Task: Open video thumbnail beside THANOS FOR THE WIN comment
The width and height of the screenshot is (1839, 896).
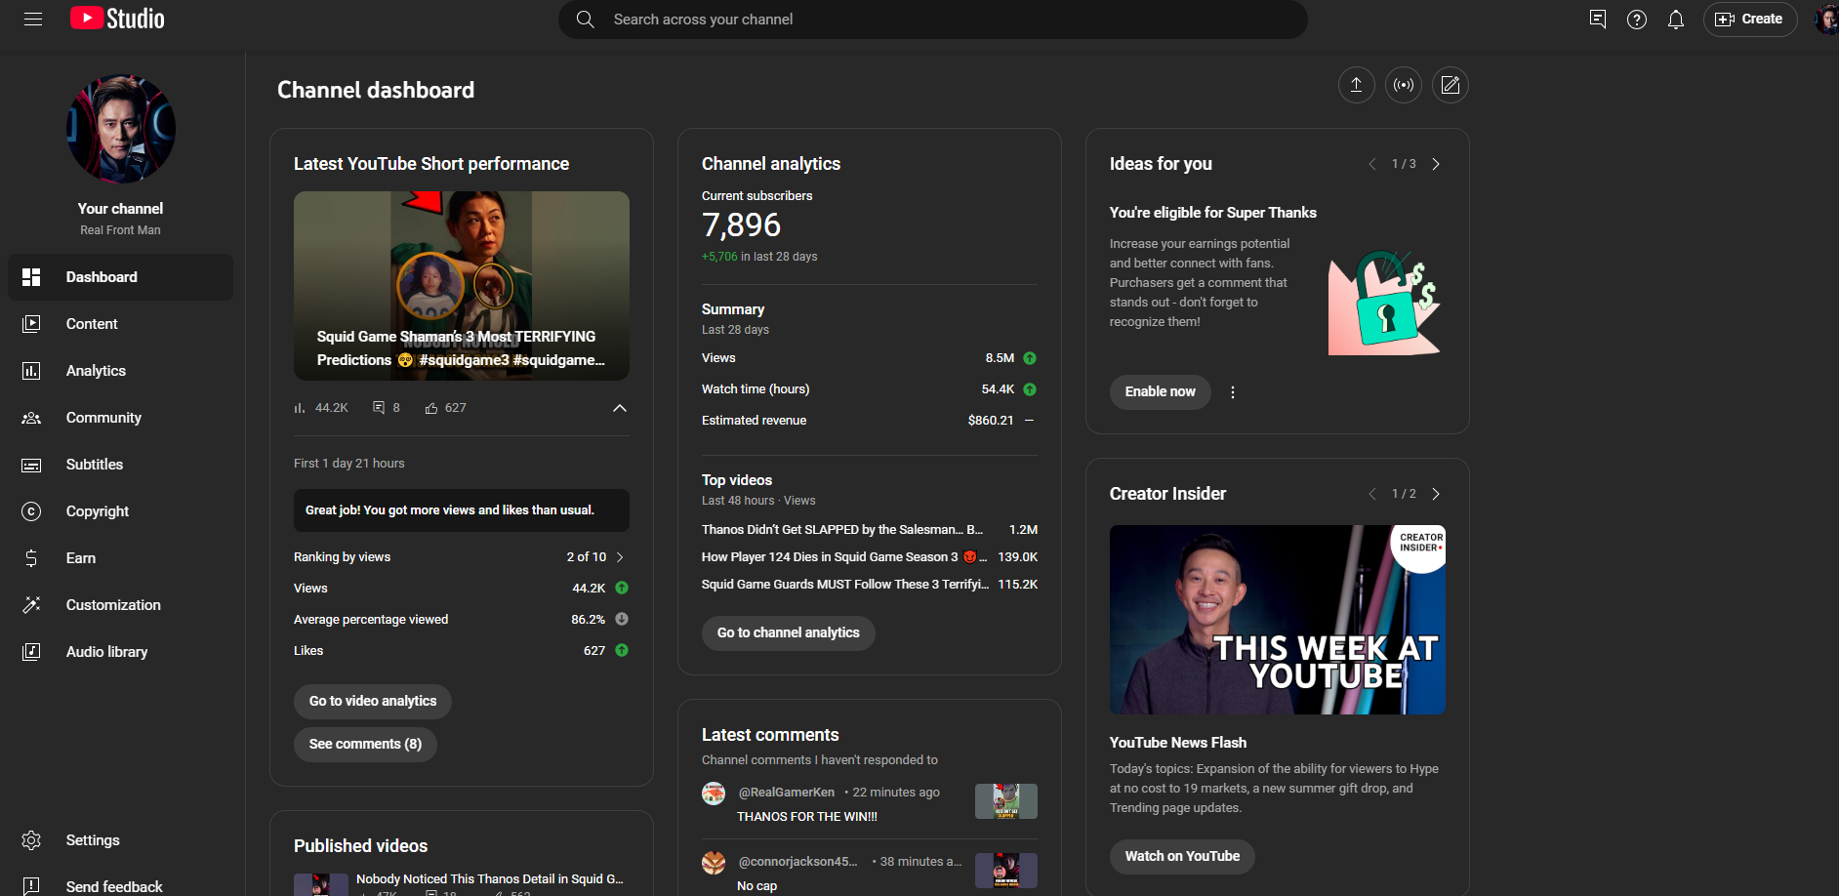Action: (x=1006, y=801)
